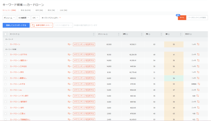211x121 pixels.
Task: Click AIでコンテンツを生成する for カードローン 金利
Action: pyautogui.click(x=84, y=108)
